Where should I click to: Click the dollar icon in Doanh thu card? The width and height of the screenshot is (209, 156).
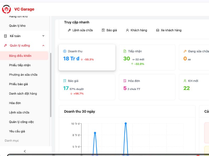point(65,51)
